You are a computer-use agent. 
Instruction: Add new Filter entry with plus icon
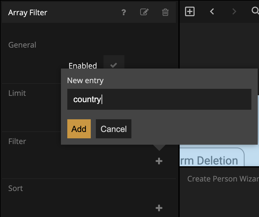(x=159, y=161)
